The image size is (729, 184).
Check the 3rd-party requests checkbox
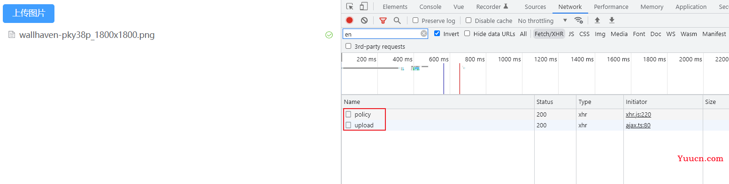348,46
